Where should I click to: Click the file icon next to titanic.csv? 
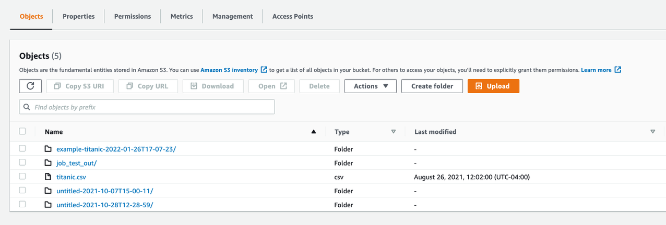(48, 177)
